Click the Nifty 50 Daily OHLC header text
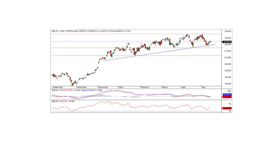The image size is (280, 144). (x=91, y=31)
